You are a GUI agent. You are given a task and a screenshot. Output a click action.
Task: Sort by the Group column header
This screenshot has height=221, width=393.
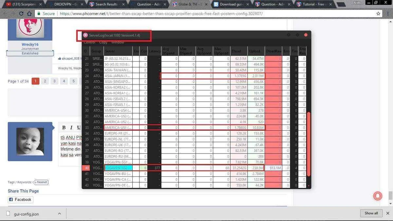coord(97,51)
